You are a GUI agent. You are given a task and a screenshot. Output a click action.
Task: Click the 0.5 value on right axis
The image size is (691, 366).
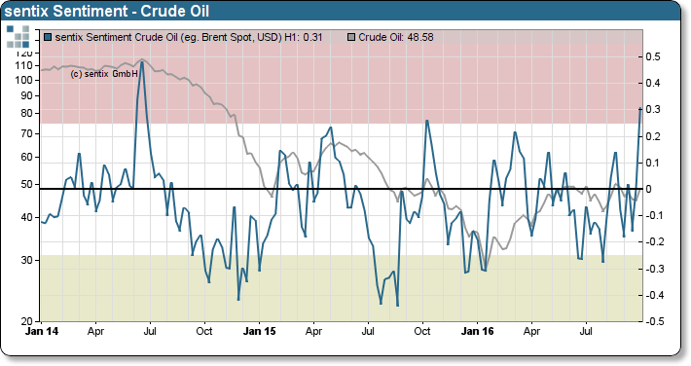point(653,56)
